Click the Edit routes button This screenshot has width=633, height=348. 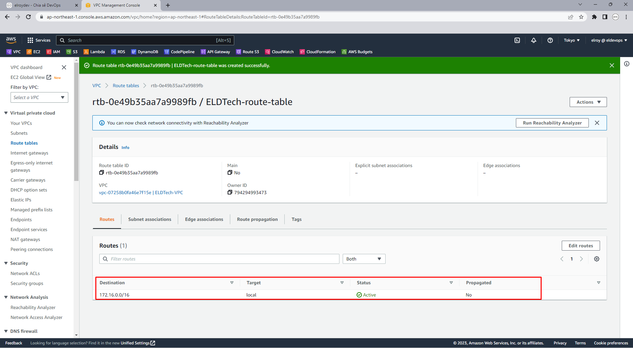point(581,246)
